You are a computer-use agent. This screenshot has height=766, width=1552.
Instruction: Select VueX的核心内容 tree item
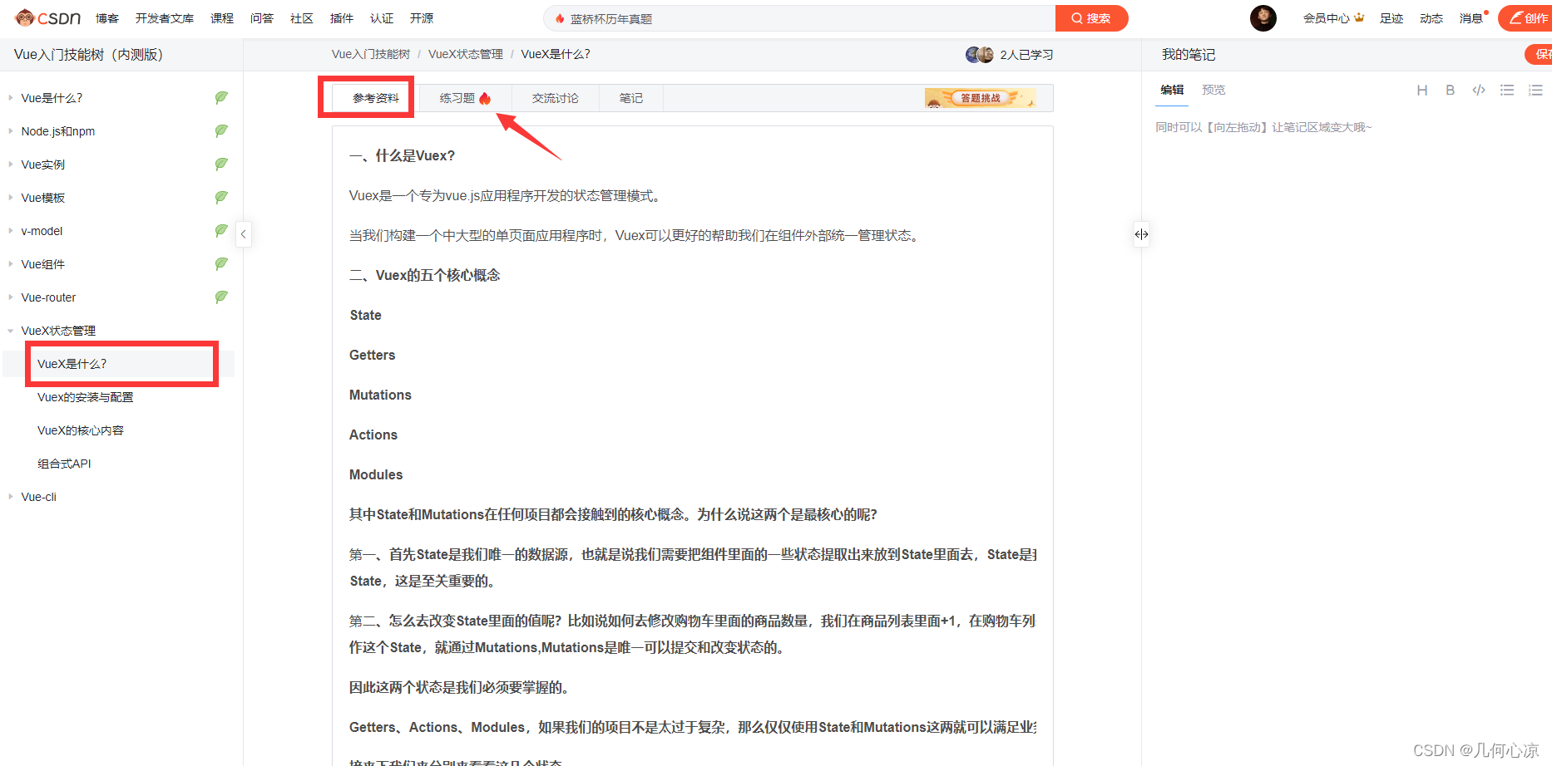(81, 430)
